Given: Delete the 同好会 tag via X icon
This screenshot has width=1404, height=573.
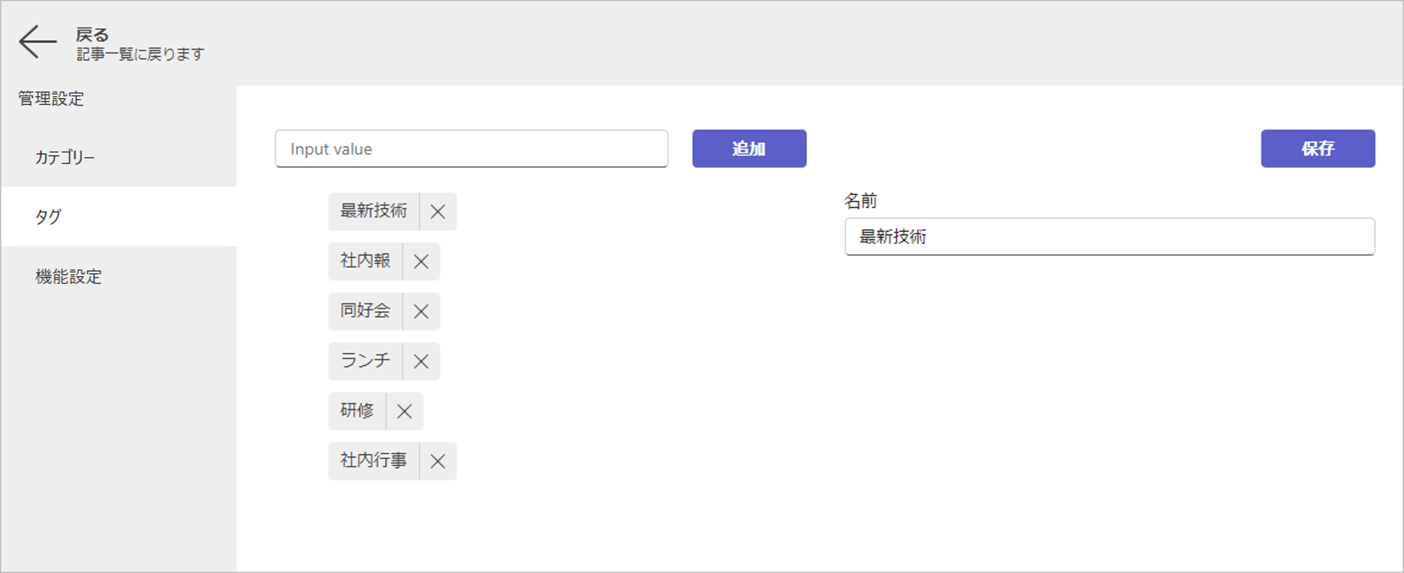Looking at the screenshot, I should coord(421,312).
